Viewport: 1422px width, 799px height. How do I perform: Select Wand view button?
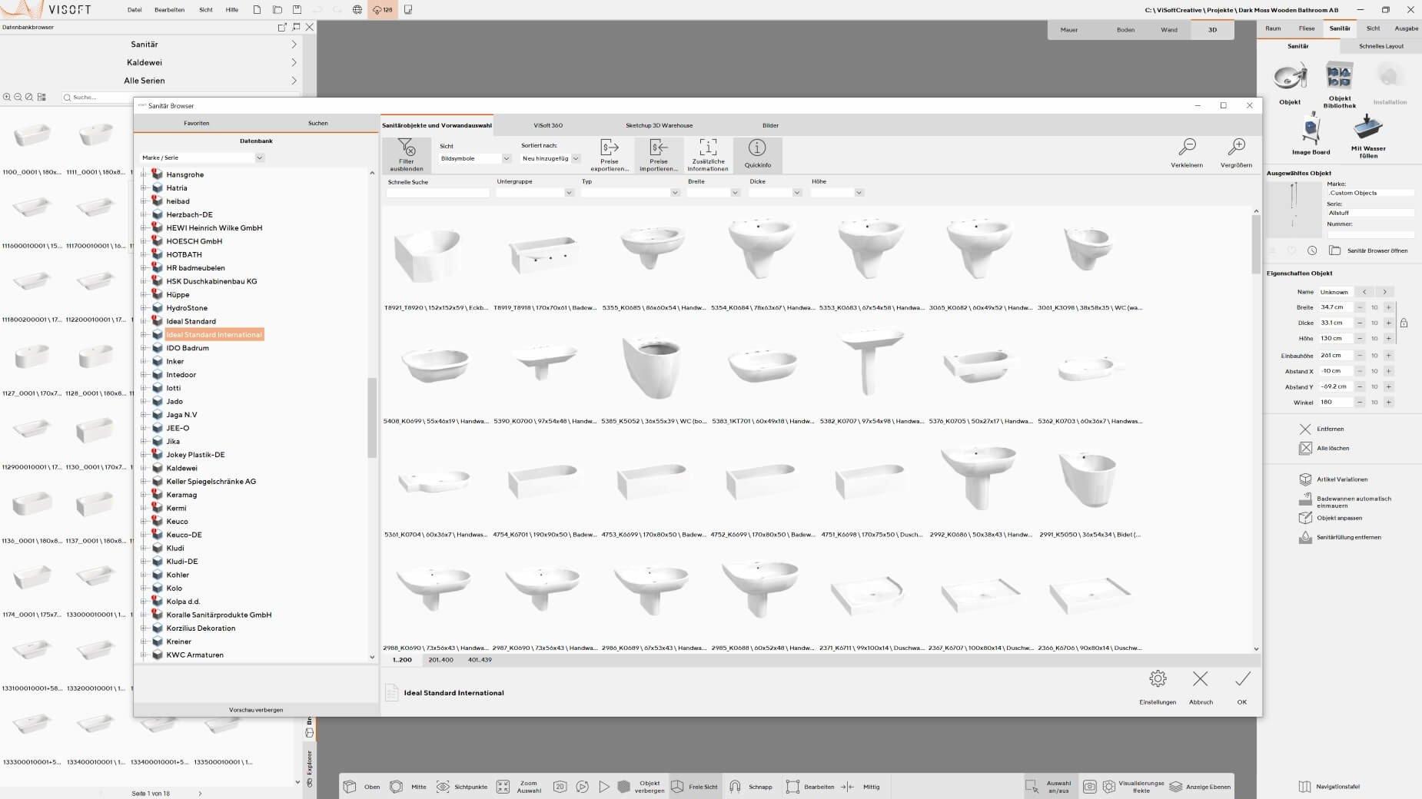click(1168, 30)
